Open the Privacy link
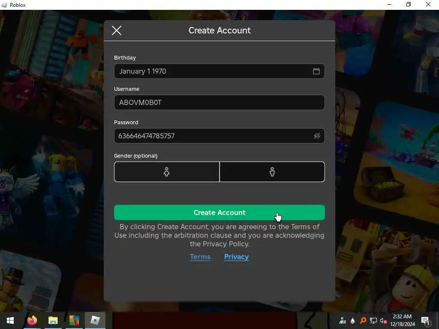439x329 pixels. pyautogui.click(x=236, y=257)
